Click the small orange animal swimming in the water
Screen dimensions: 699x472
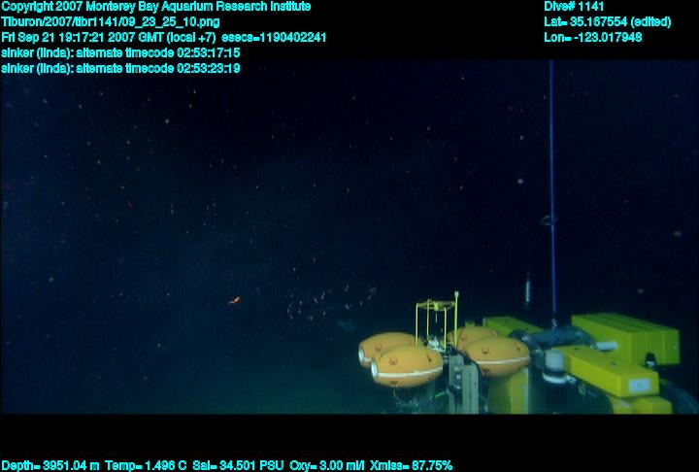coord(234,301)
